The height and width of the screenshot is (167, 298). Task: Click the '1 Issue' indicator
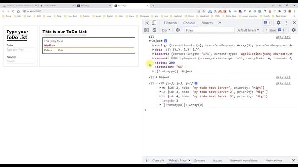pos(275,30)
